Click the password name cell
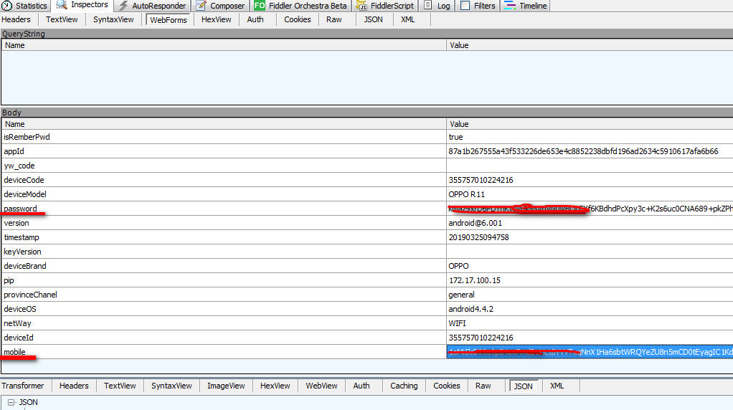 224,209
